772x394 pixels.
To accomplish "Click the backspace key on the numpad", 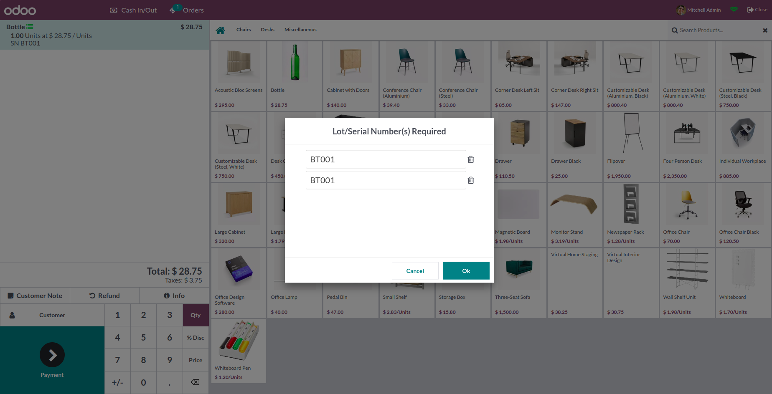I will 195,382.
